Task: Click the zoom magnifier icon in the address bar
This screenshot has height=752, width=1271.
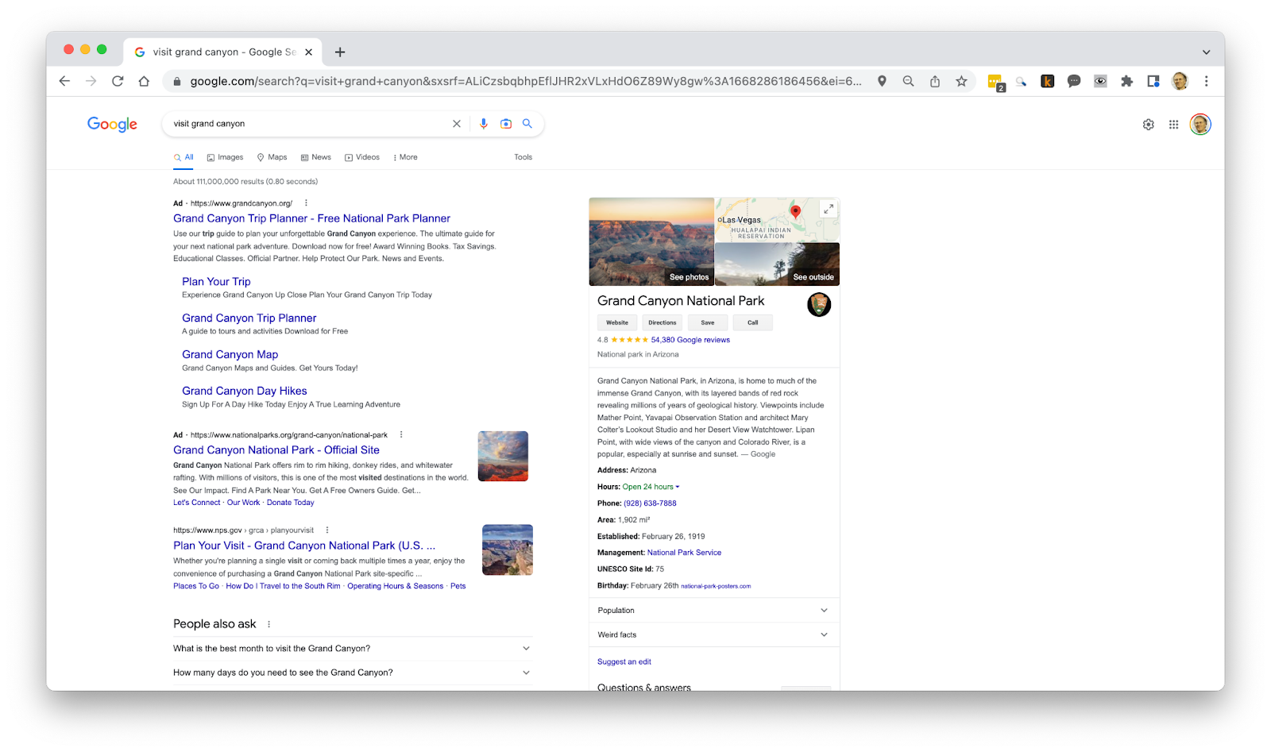Action: click(x=908, y=81)
